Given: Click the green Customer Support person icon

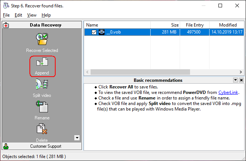Looking at the screenshot, I should (x=6, y=146).
